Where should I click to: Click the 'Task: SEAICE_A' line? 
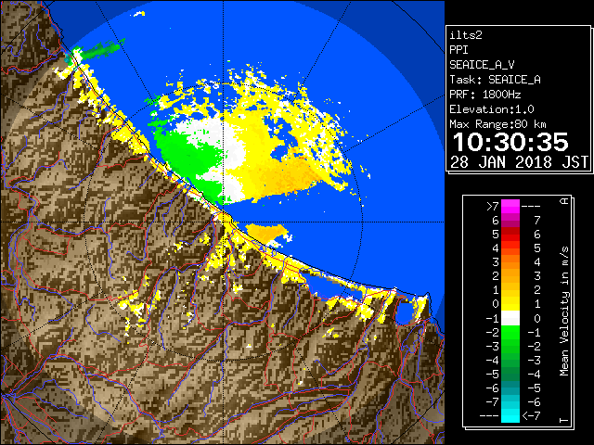tap(495, 80)
